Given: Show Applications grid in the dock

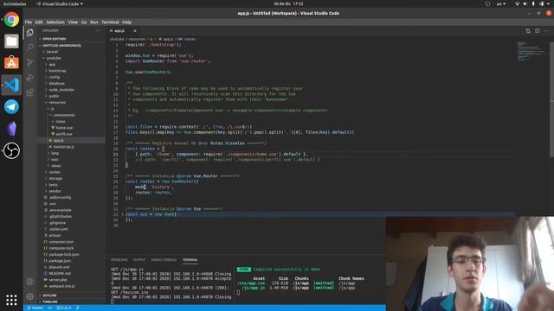Looking at the screenshot, I should [11, 300].
